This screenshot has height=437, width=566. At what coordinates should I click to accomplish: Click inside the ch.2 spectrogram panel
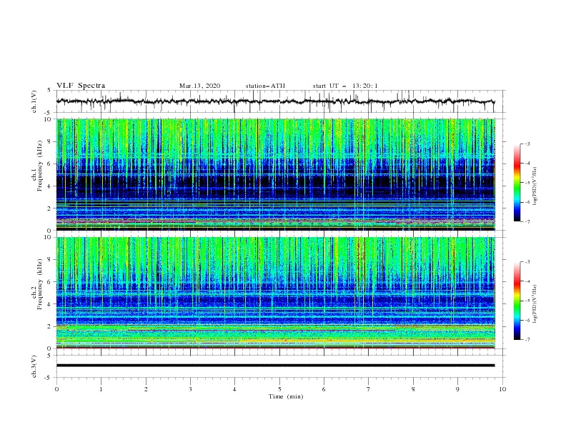[x=276, y=293]
